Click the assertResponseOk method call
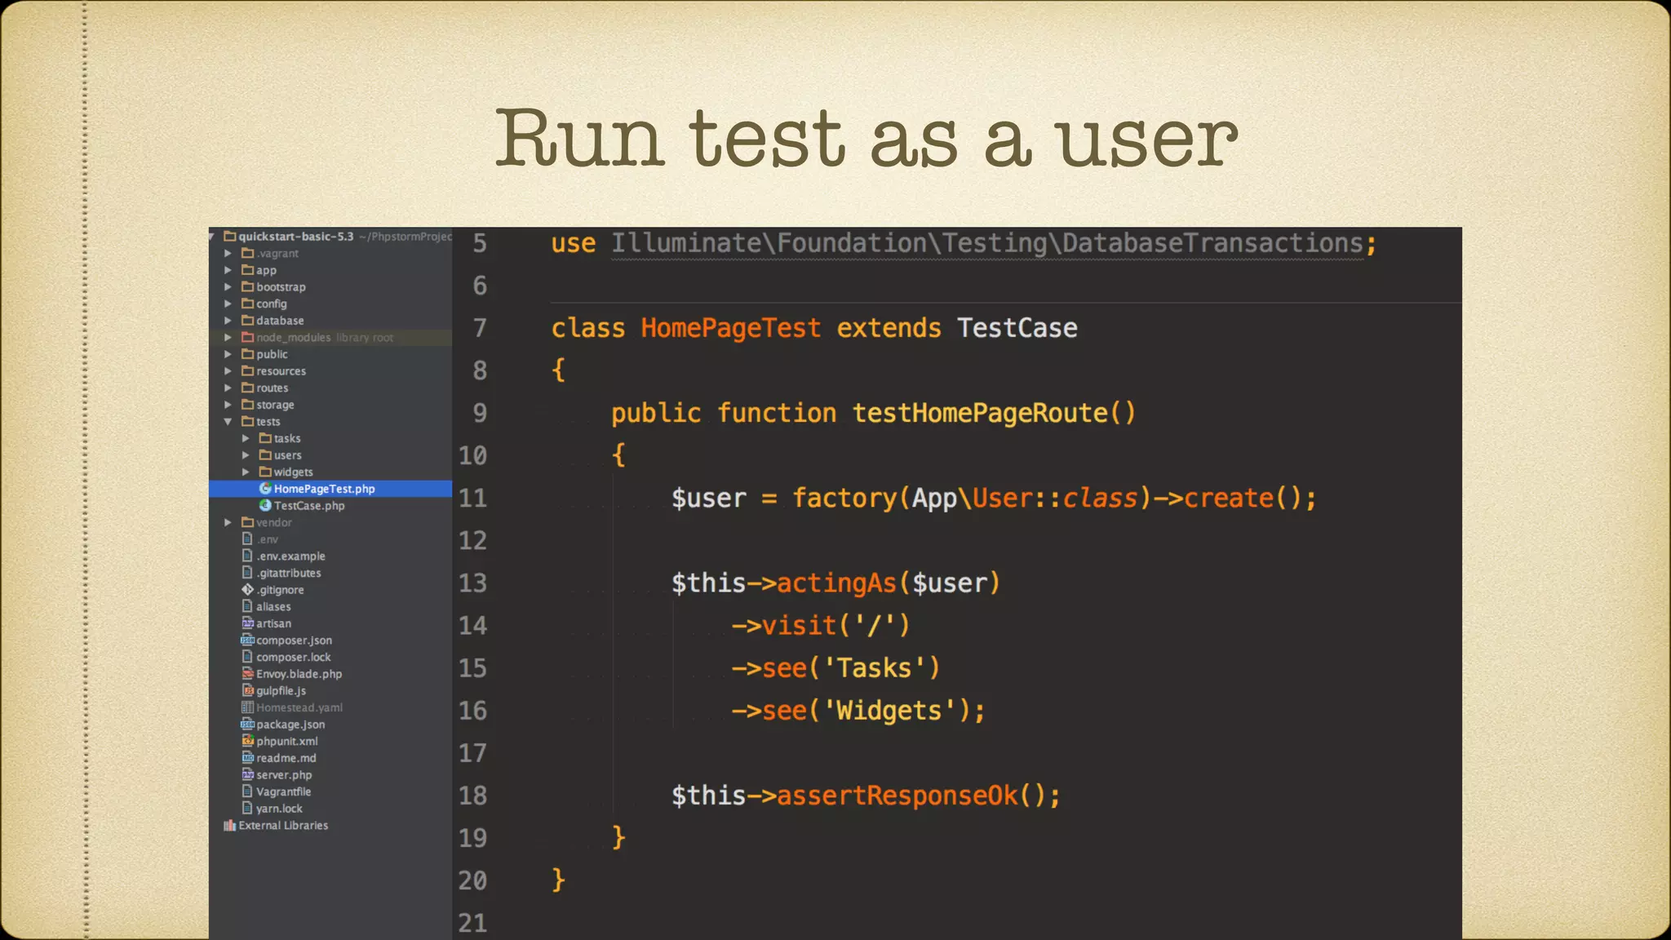The height and width of the screenshot is (940, 1671). pos(898,796)
